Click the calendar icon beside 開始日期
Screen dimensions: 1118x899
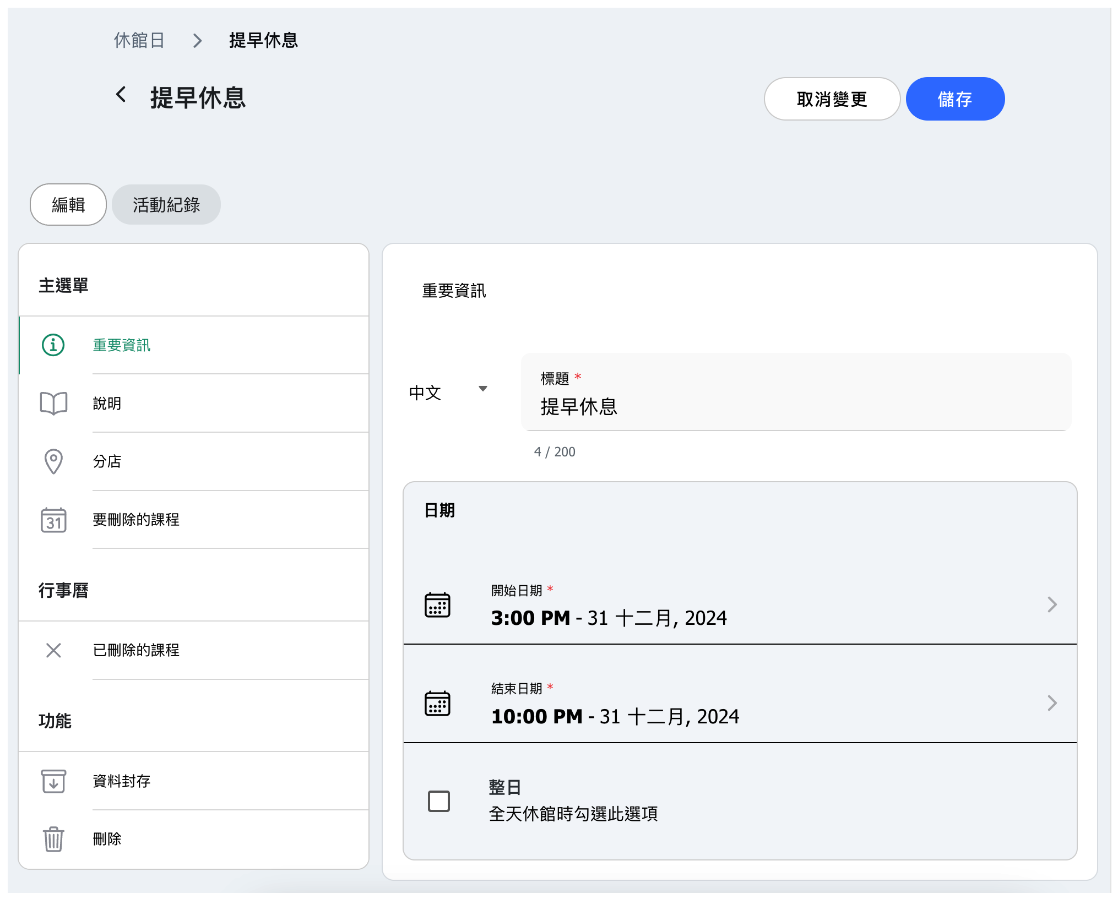(437, 605)
